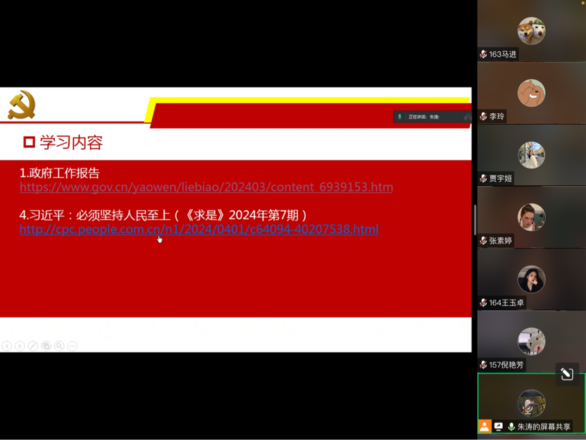586x440 pixels.
Task: Click the orange host person icon
Action: [485, 427]
